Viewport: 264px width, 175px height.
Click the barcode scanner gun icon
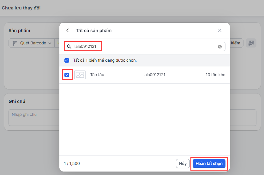pos(15,43)
